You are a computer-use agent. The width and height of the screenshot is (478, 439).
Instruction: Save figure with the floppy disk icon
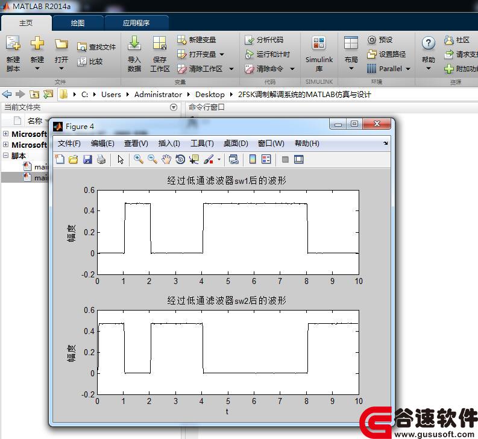87,159
